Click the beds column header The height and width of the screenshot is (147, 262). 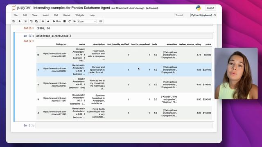[x=154, y=44]
